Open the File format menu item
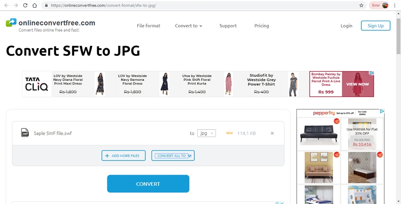This screenshot has width=401, height=204. (149, 25)
